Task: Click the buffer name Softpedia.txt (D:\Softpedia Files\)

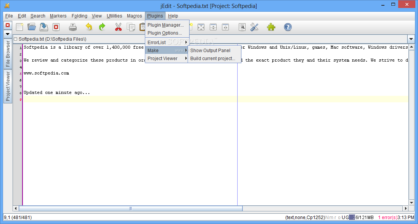Action: [x=53, y=39]
